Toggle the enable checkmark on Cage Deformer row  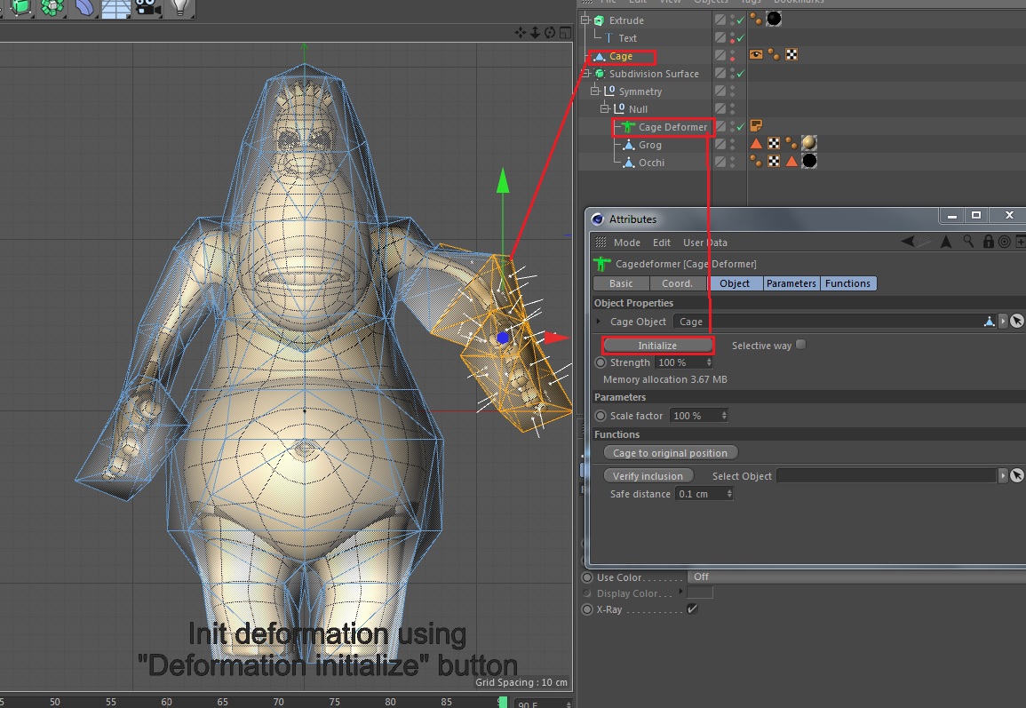[x=740, y=126]
